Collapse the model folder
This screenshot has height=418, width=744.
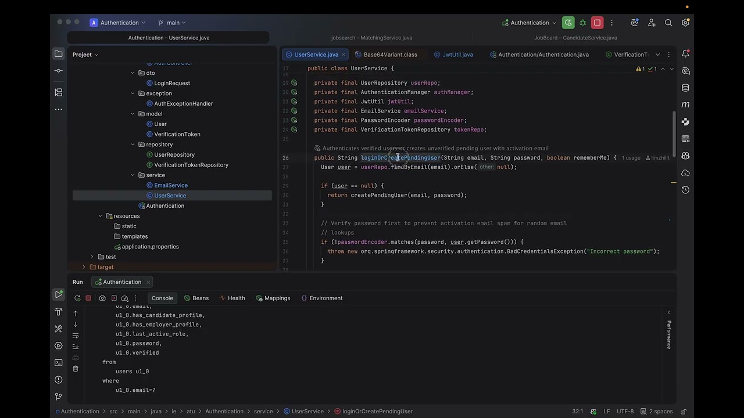[x=133, y=114]
